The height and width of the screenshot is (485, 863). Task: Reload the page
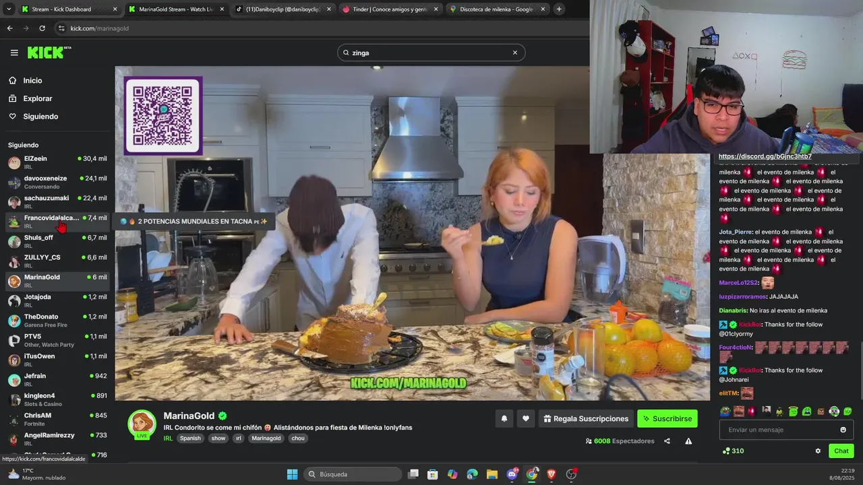tap(42, 28)
